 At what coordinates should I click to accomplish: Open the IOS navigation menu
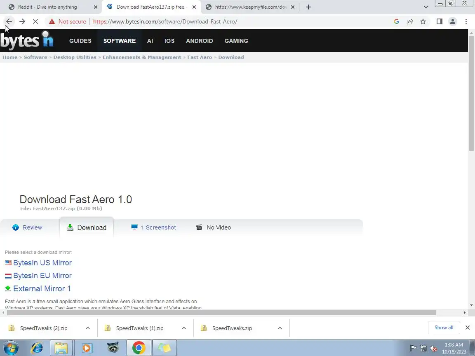169,41
